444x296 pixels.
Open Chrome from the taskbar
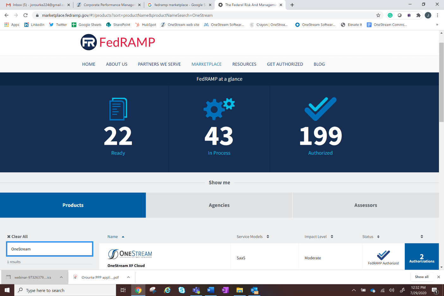click(x=138, y=290)
